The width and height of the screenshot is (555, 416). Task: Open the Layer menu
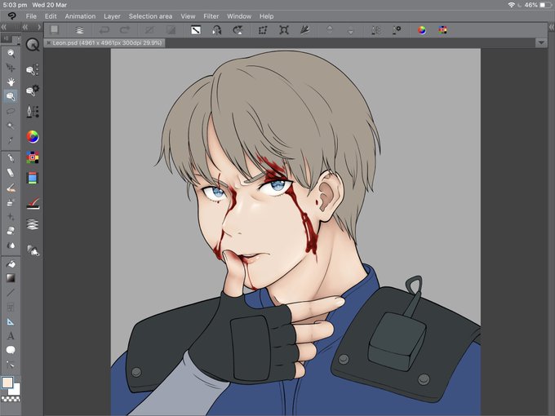click(x=112, y=16)
